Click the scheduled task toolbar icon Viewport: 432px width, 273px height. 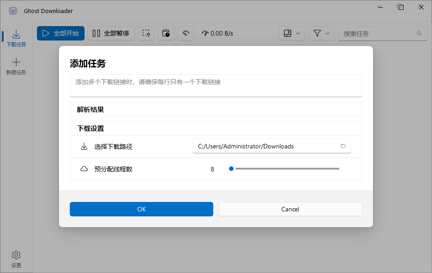[x=166, y=33]
